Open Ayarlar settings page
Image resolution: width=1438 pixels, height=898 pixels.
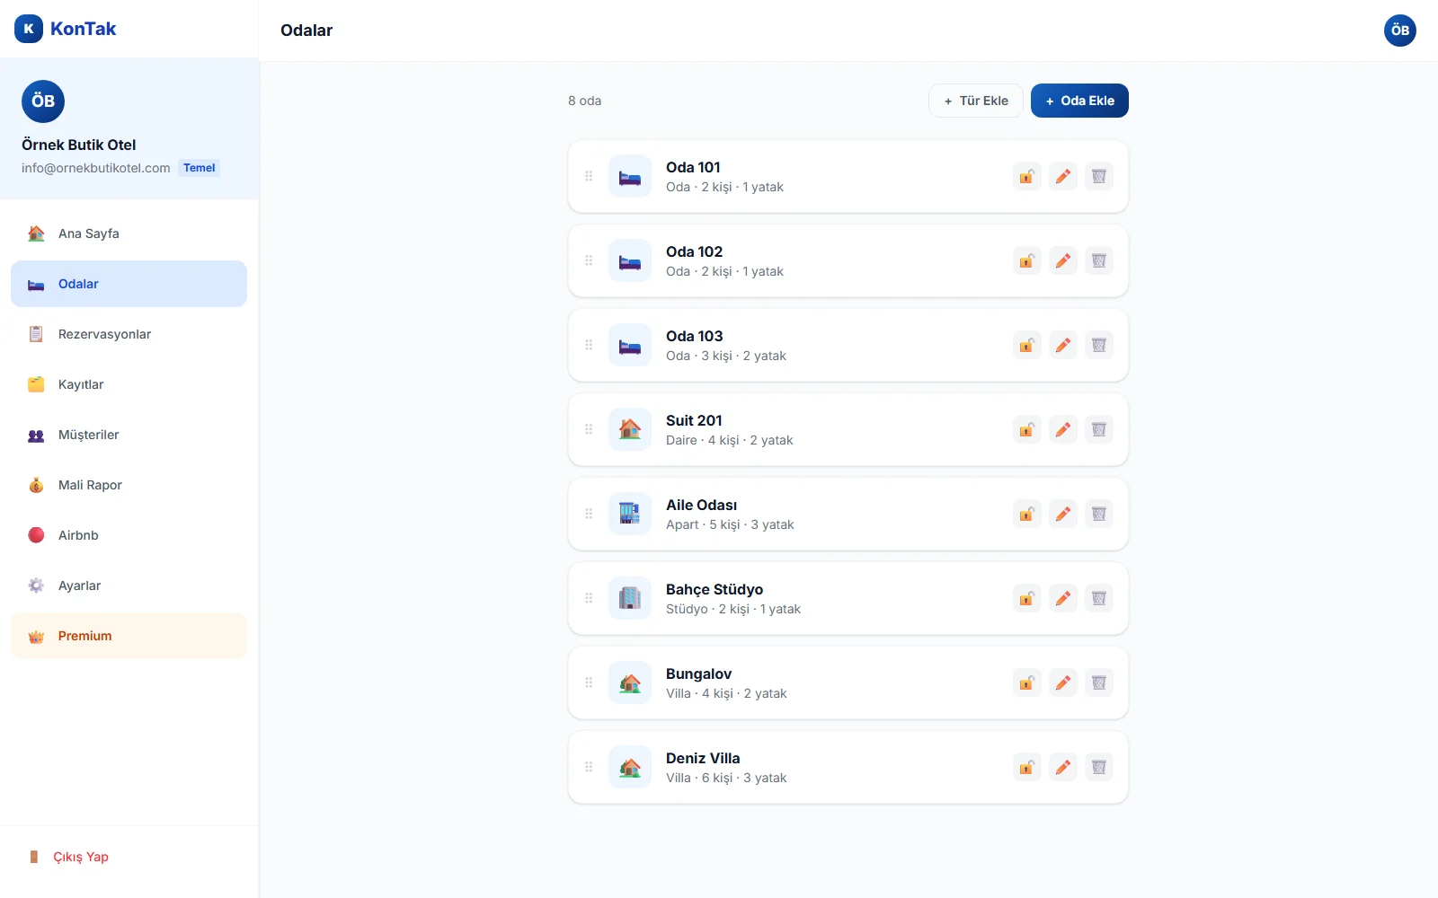129,585
